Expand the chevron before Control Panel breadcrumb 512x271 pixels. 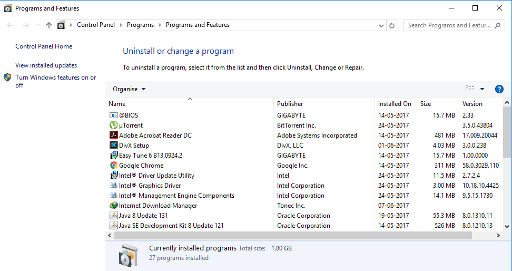pos(71,25)
